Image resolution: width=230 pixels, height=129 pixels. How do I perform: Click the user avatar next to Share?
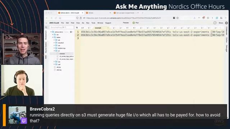215,23
